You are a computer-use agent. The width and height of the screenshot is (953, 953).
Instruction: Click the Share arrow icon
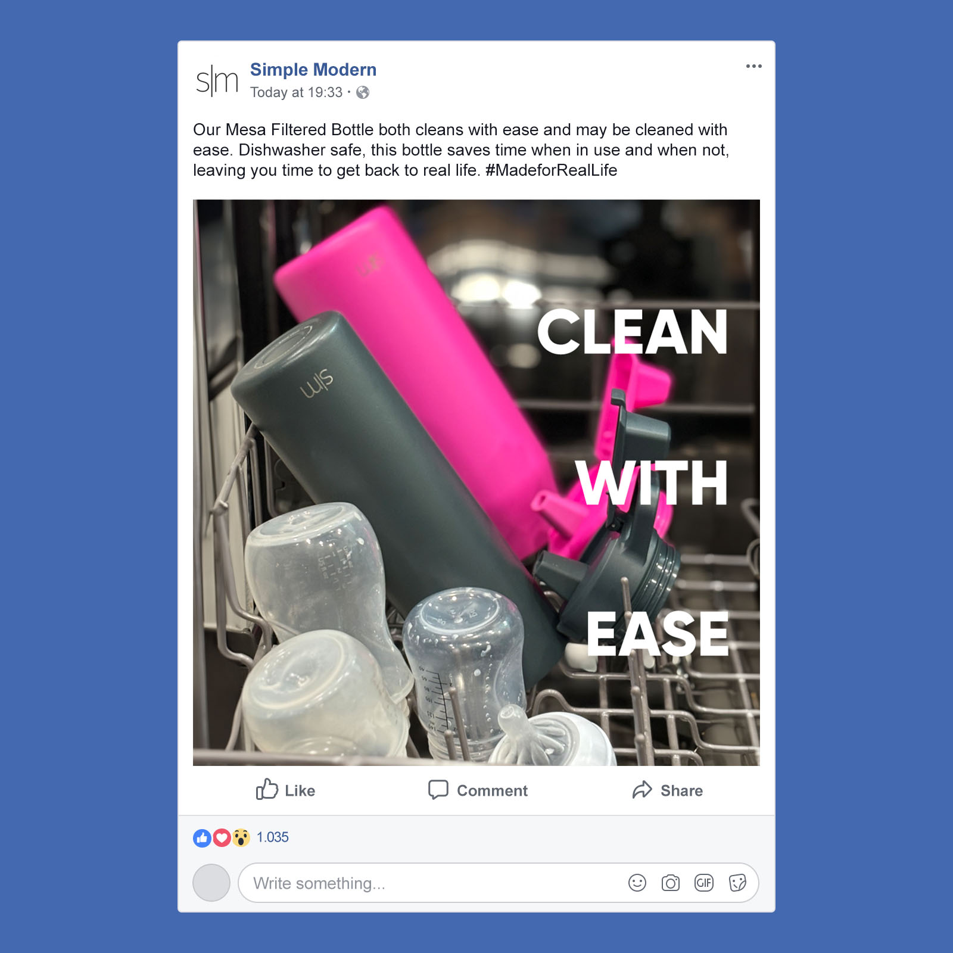(x=642, y=790)
